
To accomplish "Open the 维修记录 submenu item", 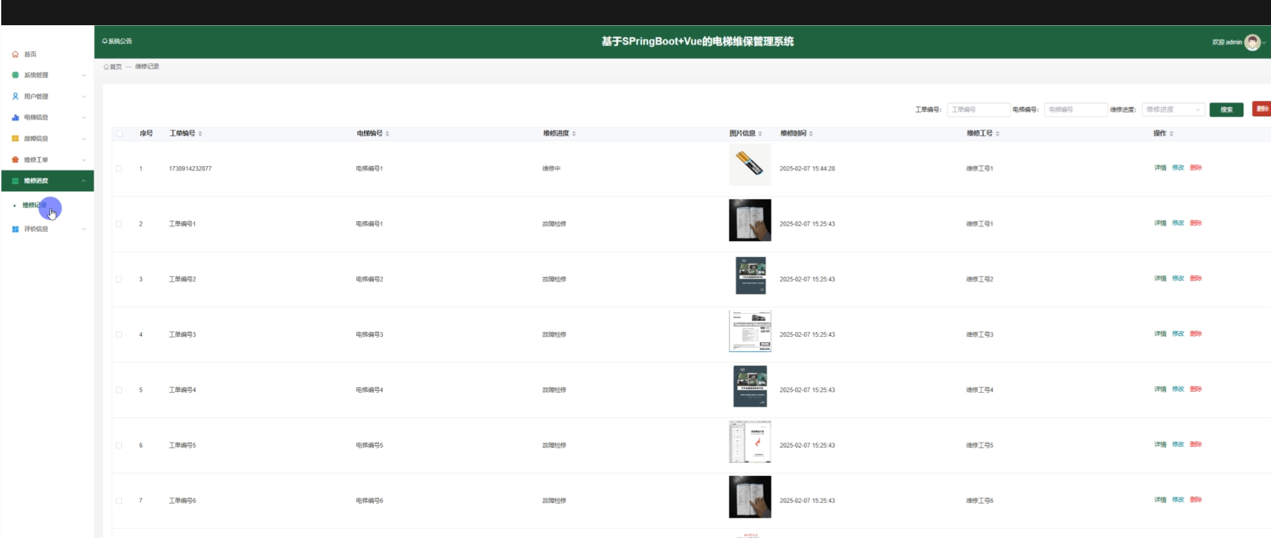I will tap(34, 205).
